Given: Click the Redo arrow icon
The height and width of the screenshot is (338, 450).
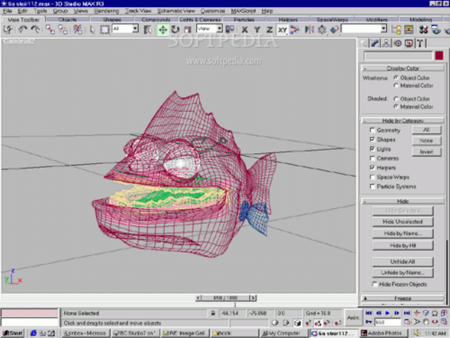Looking at the screenshot, I should click(35, 30).
